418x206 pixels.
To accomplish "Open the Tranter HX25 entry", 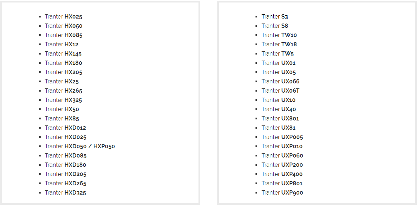I will [x=62, y=81].
